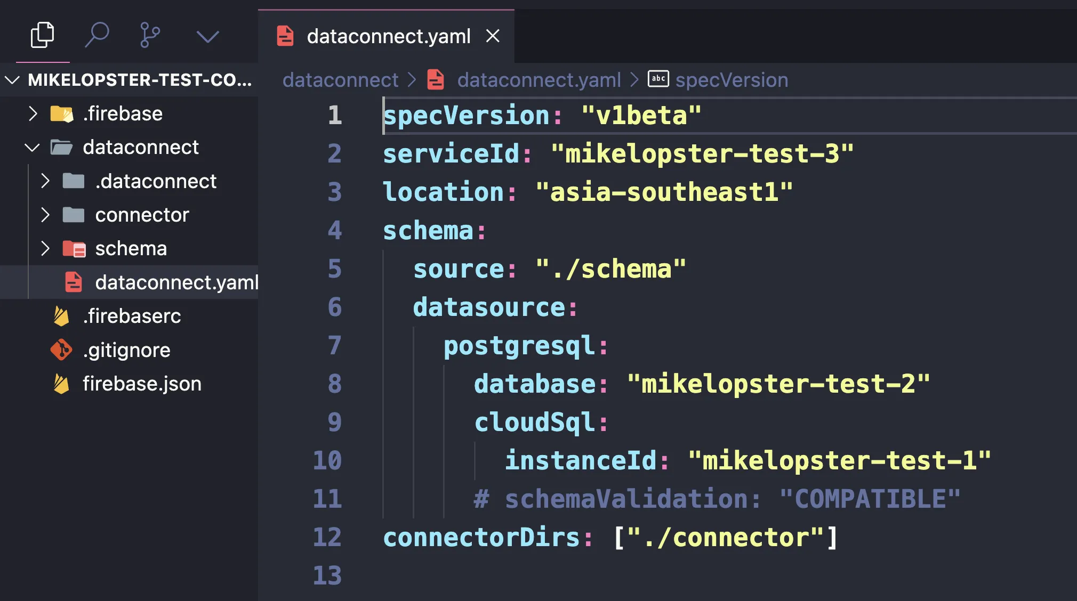The width and height of the screenshot is (1077, 601).
Task: Select the .firebase folder icon
Action: click(x=61, y=113)
